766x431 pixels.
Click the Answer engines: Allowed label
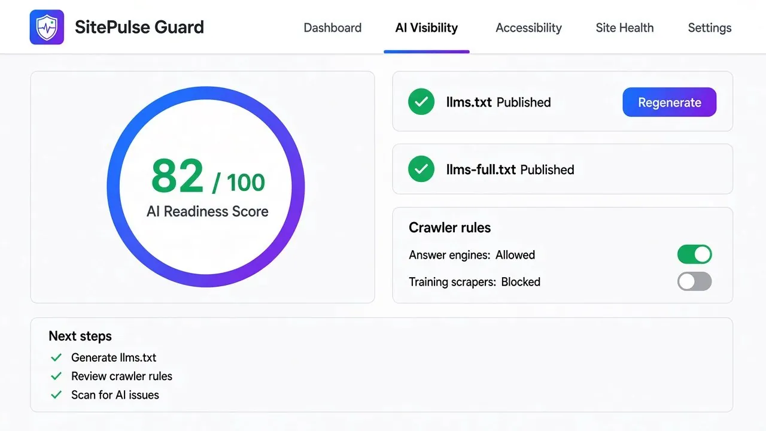(472, 255)
